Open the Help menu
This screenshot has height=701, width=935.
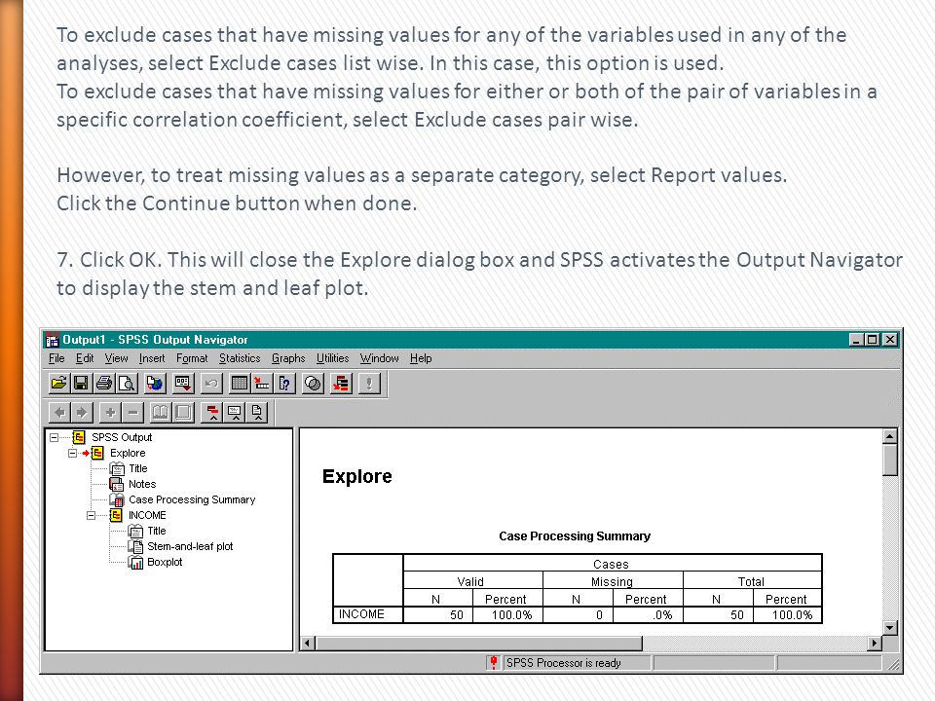(x=421, y=358)
